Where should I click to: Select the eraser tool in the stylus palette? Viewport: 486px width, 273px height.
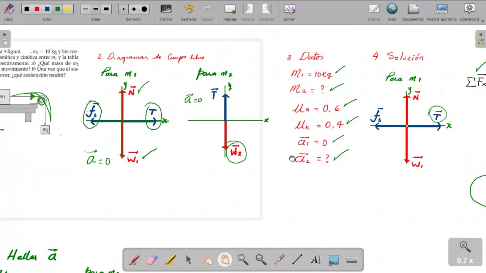152,260
